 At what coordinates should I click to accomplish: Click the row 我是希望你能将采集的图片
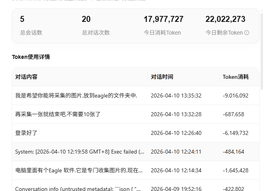coord(136,95)
